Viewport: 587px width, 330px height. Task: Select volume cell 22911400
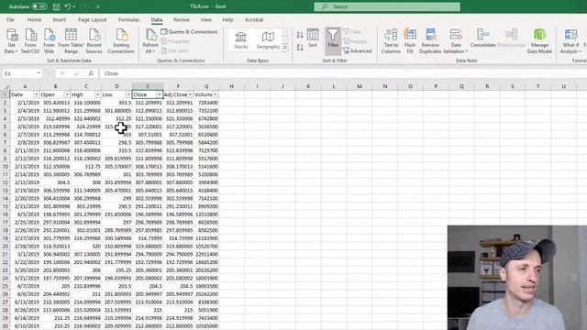click(206, 255)
